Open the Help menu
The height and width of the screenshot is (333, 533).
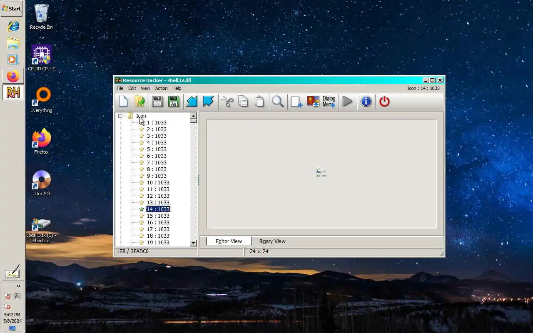pos(177,88)
